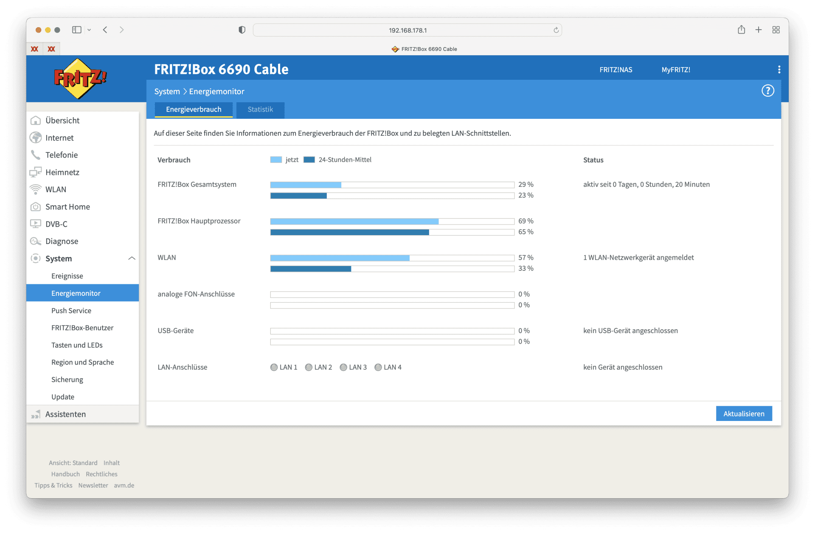This screenshot has height=533, width=815.
Task: Click the WLAN wifi icon
Action: [36, 189]
